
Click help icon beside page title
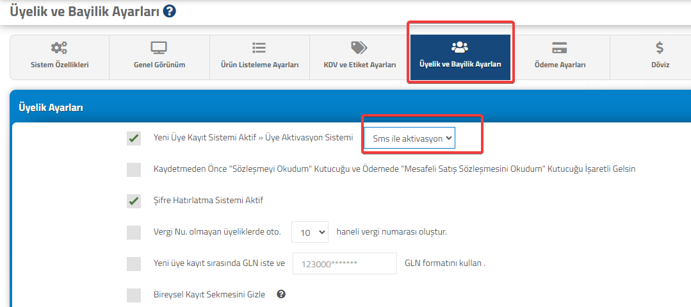(x=169, y=12)
